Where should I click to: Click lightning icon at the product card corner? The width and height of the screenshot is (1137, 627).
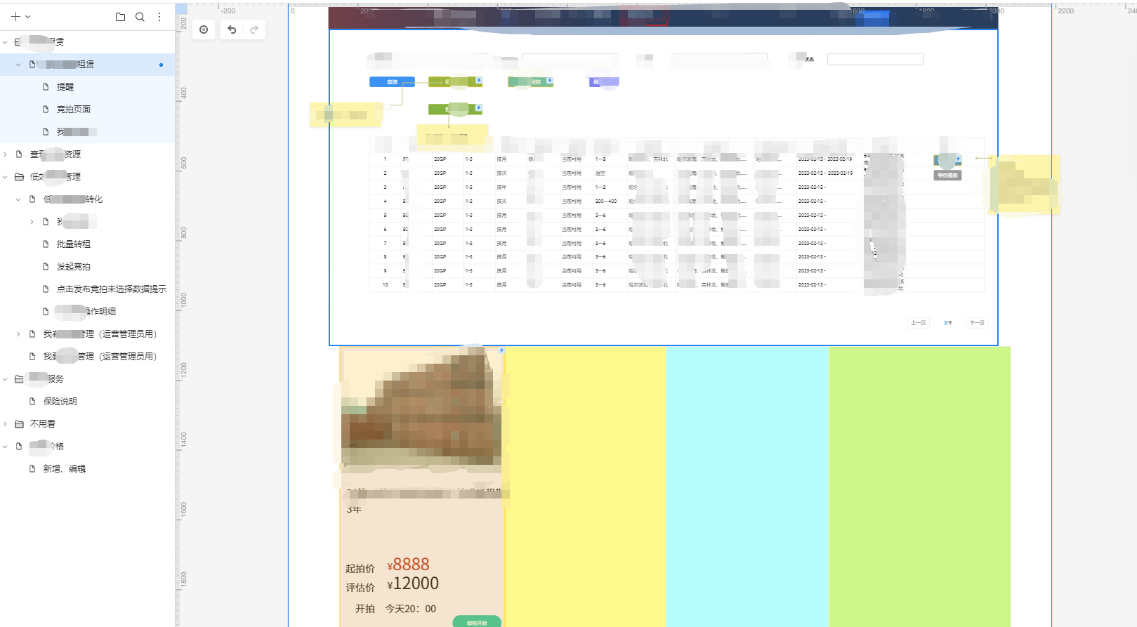click(x=501, y=350)
